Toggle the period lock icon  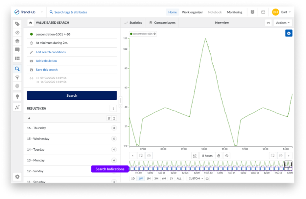click(219, 156)
